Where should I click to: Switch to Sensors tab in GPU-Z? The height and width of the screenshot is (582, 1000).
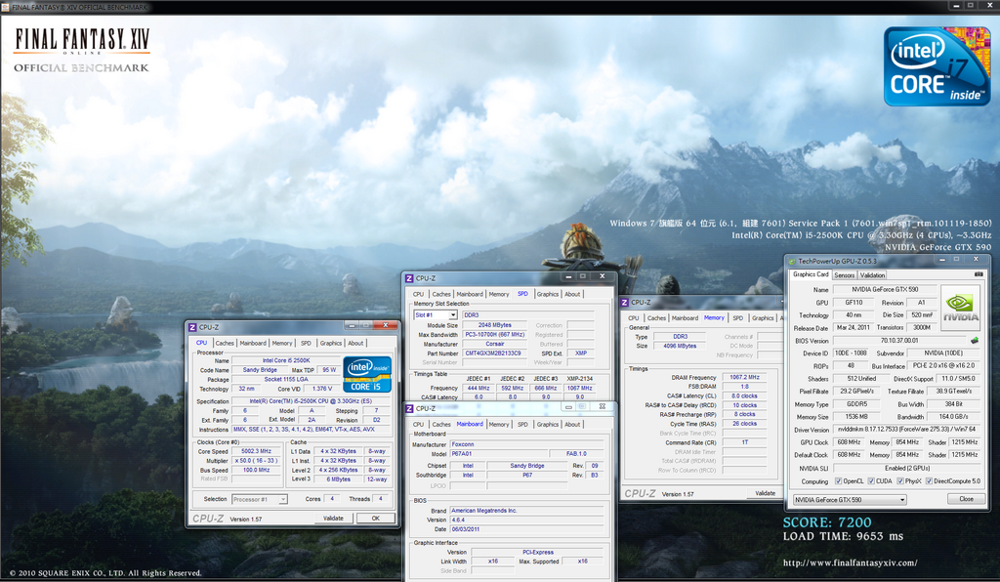(x=845, y=275)
